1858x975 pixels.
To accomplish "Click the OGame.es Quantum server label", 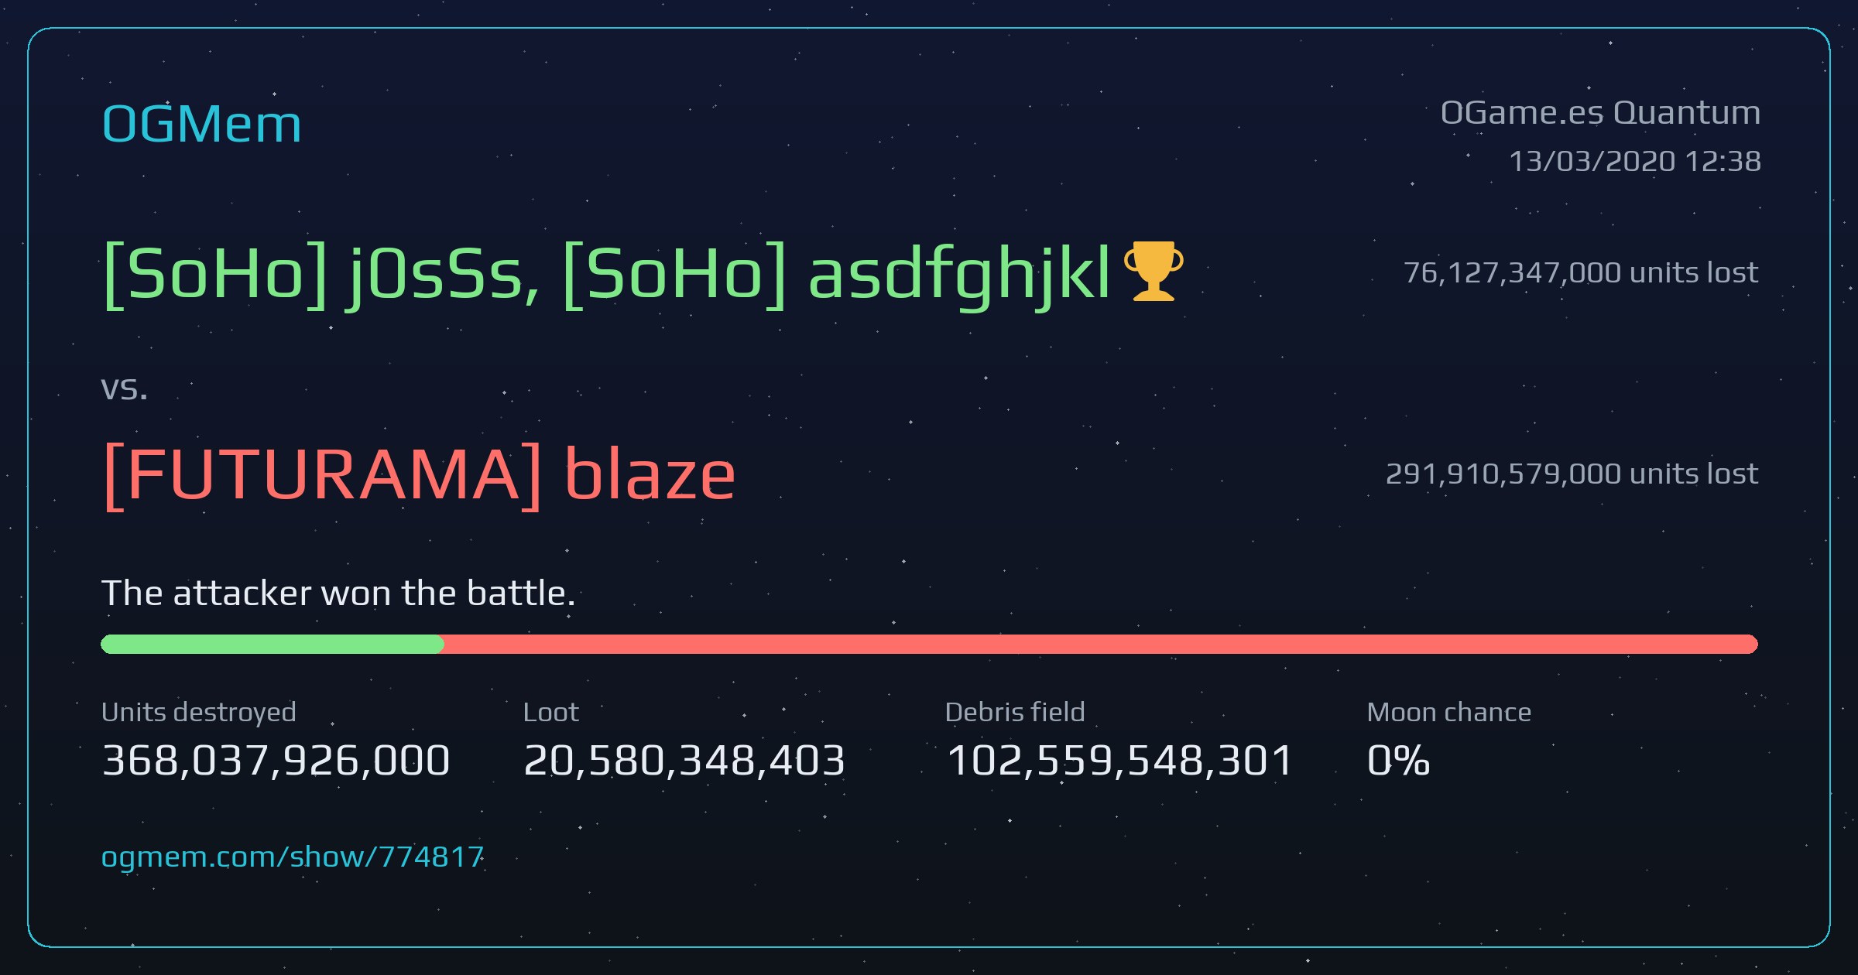I will point(1600,113).
